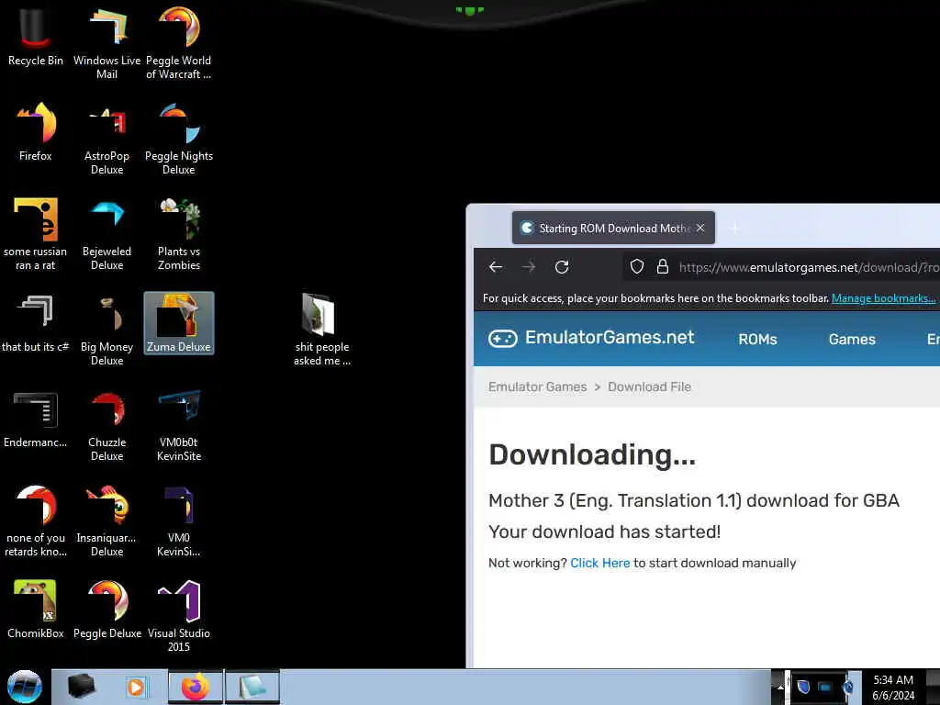940x705 pixels.
Task: Open the notepad-like taskbar window button
Action: (252, 687)
